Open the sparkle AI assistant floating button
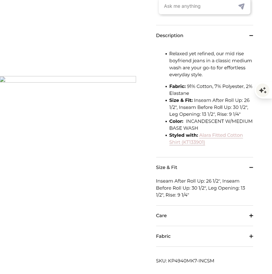This screenshot has width=272, height=274. 263,90
